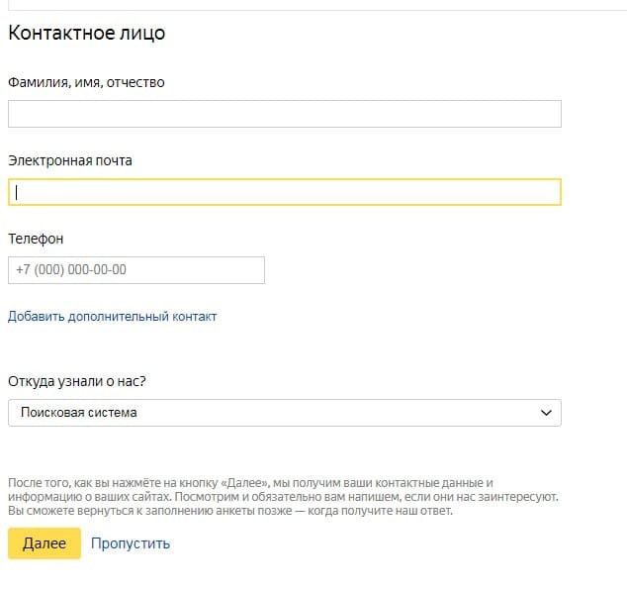Click the 'Фамилия, имя, отчество' input field
The image size is (627, 589).
(x=284, y=114)
